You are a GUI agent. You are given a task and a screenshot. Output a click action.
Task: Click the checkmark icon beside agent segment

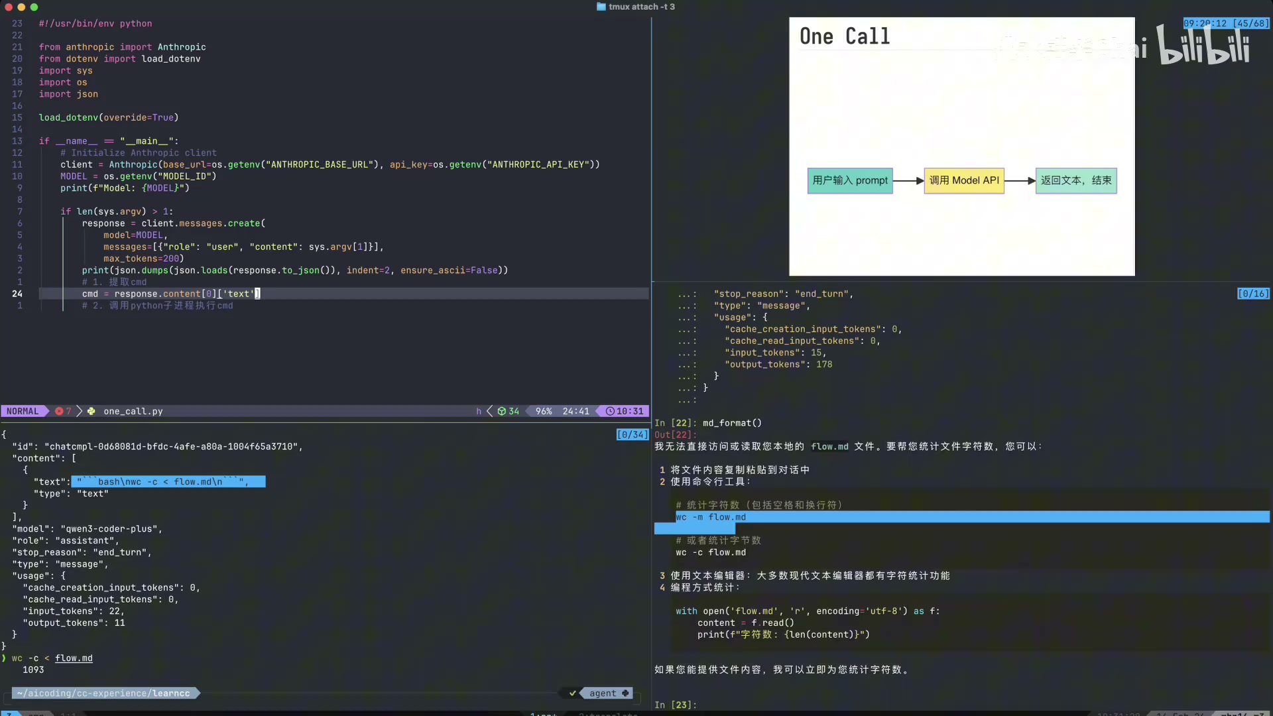click(573, 693)
